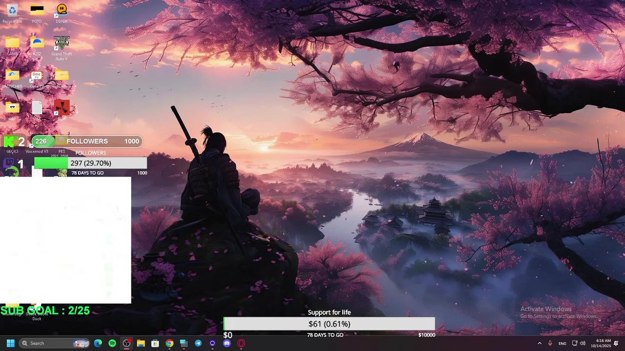Image resolution: width=625 pixels, height=351 pixels.
Task: Open Spotify from the taskbar
Action: point(112,343)
